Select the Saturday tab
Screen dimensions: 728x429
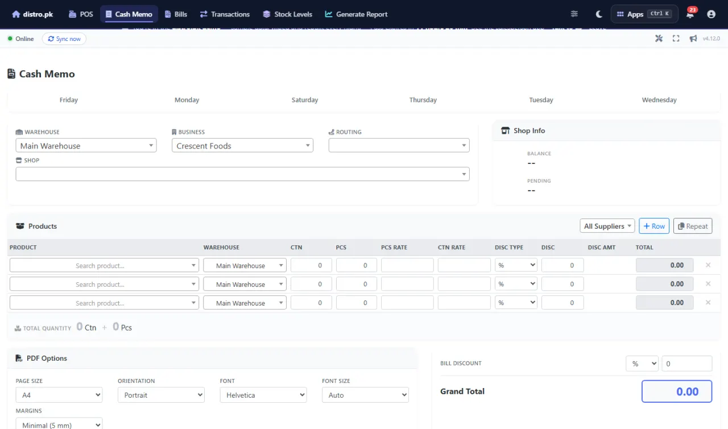pyautogui.click(x=305, y=100)
